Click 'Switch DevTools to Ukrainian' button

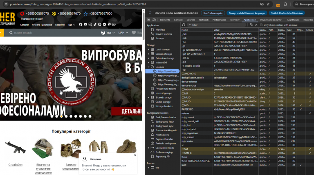286,13
